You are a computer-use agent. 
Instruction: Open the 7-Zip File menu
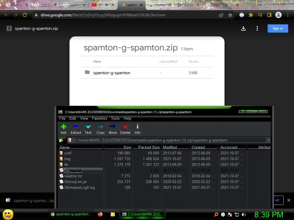(62, 118)
